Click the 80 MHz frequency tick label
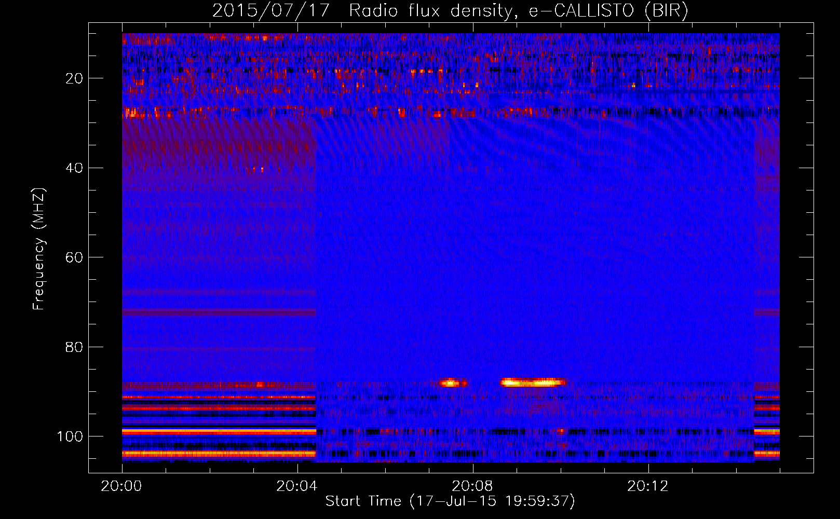Image resolution: width=840 pixels, height=519 pixels. click(74, 347)
